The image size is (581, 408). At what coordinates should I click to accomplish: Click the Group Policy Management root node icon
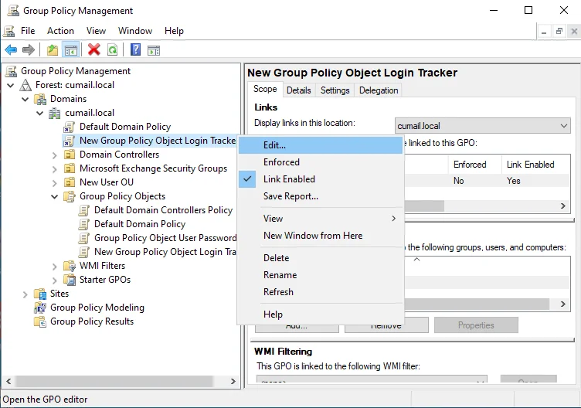coord(11,71)
